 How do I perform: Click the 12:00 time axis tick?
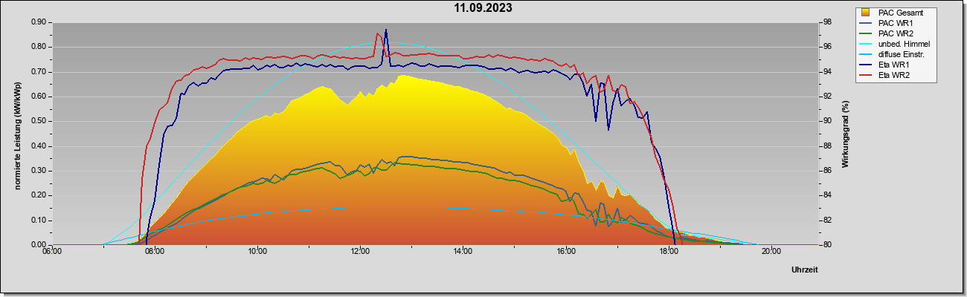[360, 251]
